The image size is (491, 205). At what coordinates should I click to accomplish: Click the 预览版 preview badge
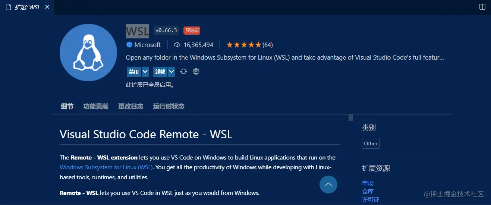pyautogui.click(x=192, y=31)
